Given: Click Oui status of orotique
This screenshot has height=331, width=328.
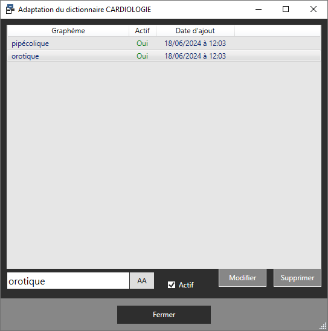Looking at the screenshot, I should pyautogui.click(x=143, y=56).
